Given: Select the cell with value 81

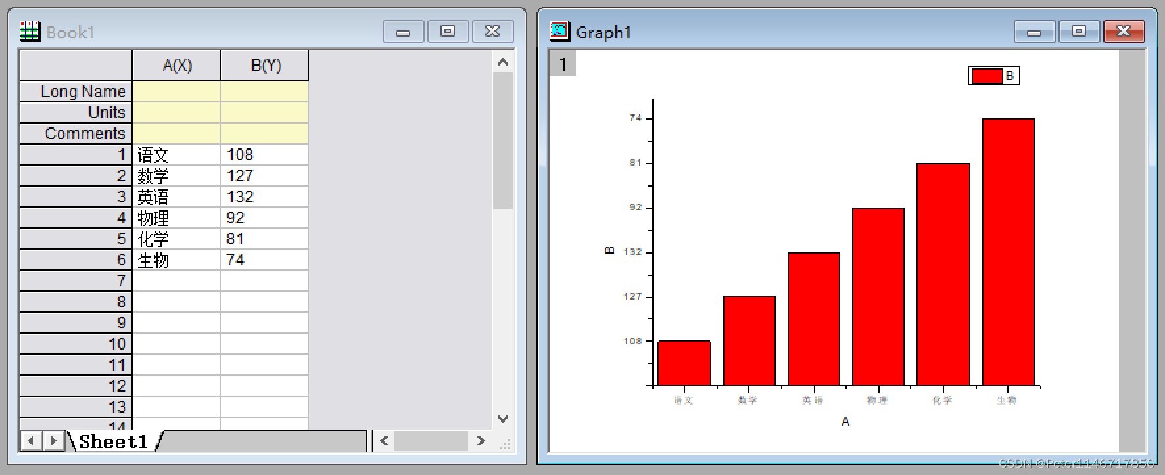Looking at the screenshot, I should point(264,238).
